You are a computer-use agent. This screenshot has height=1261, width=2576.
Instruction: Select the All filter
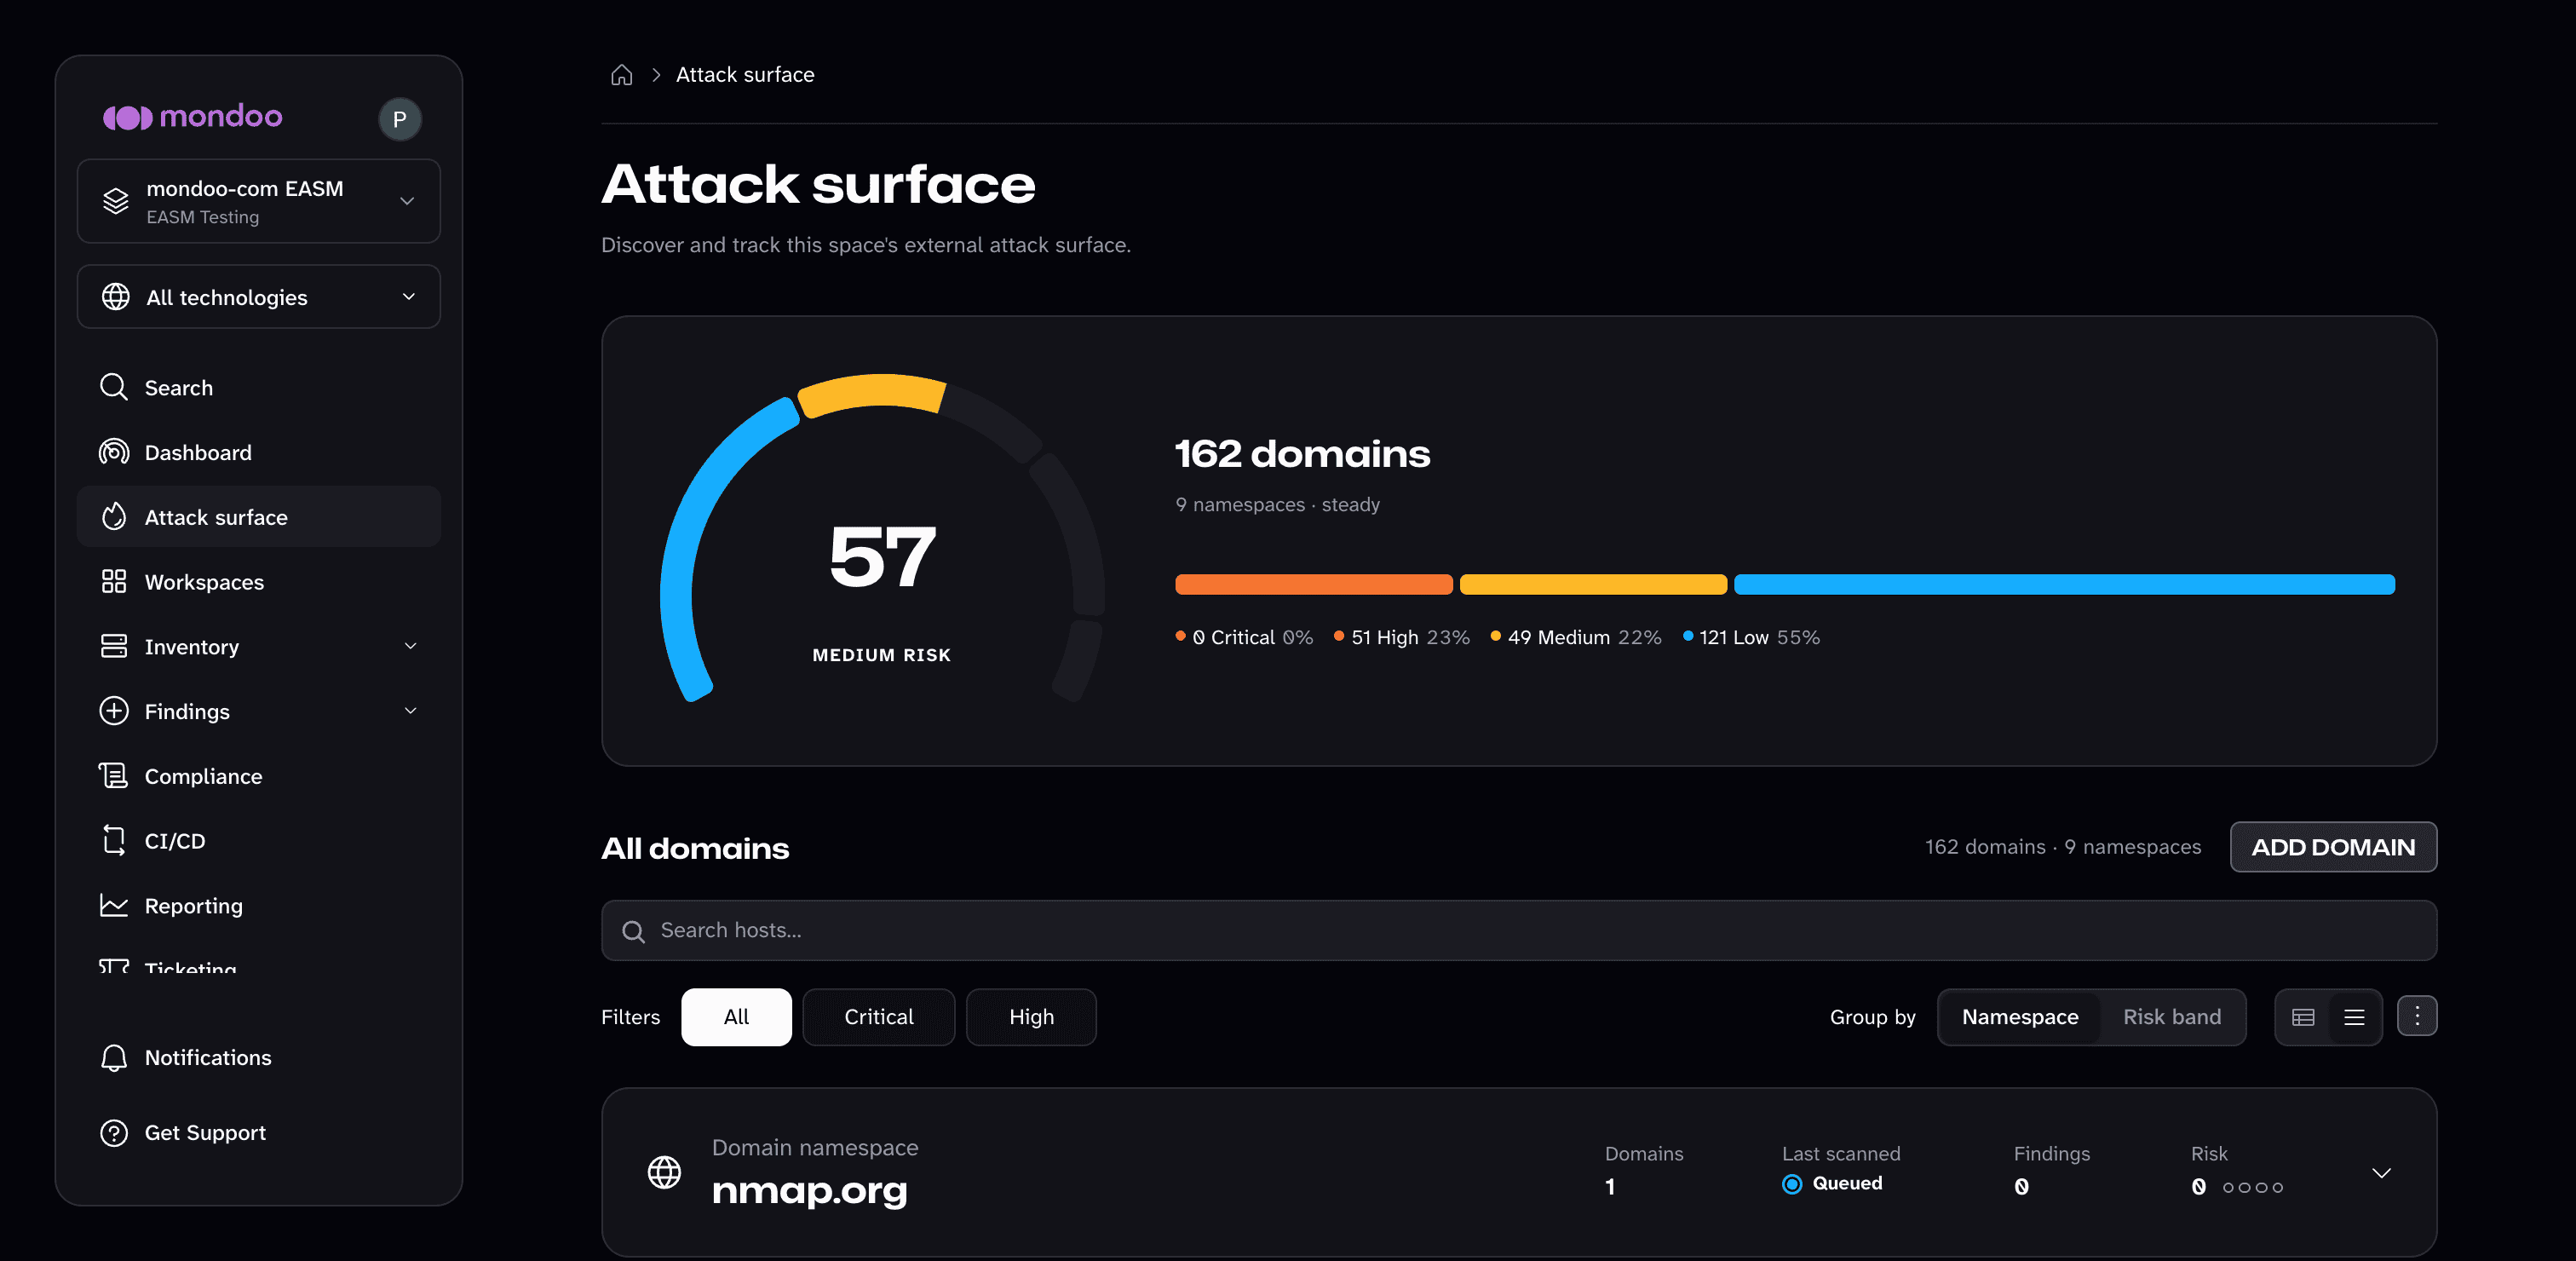736,1017
